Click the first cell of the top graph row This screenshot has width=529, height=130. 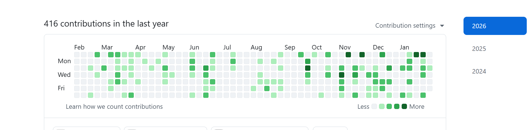tap(77, 55)
